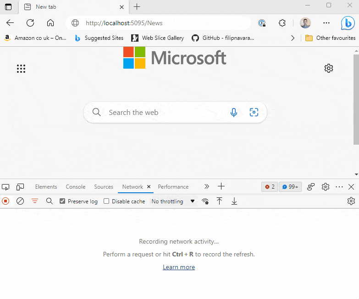359x299 pixels.
Task: Open Web Slice Gallery favourite
Action: click(x=158, y=38)
